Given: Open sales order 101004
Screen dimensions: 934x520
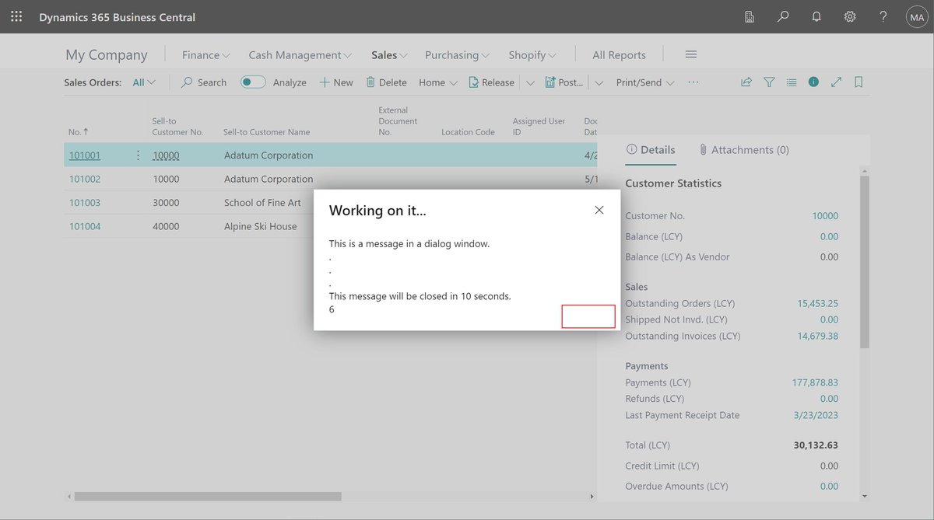Looking at the screenshot, I should 85,226.
